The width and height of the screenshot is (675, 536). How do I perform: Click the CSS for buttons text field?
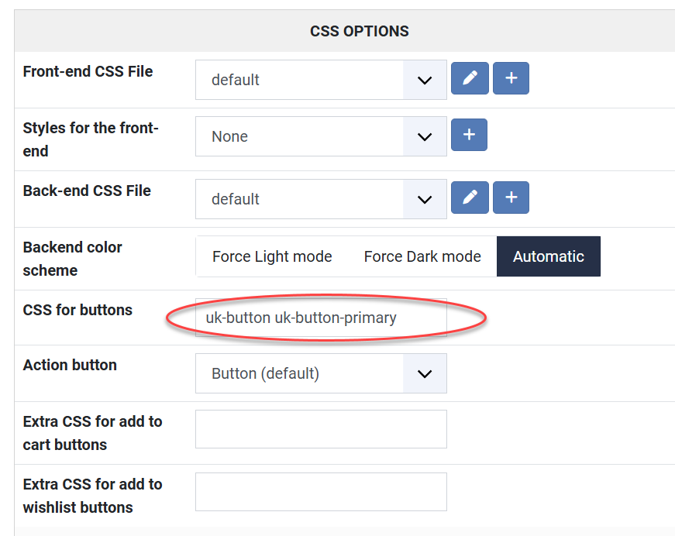(x=321, y=318)
